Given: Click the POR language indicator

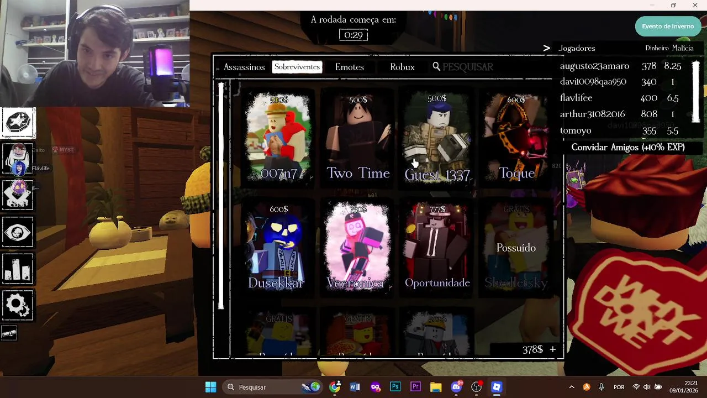Looking at the screenshot, I should point(619,387).
